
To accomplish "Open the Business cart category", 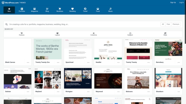I will click(x=60, y=10).
